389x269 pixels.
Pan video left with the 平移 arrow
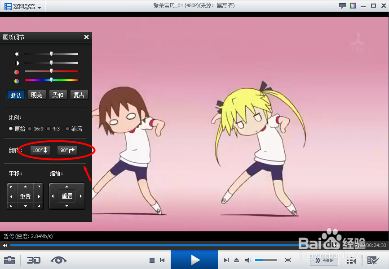[11, 196]
